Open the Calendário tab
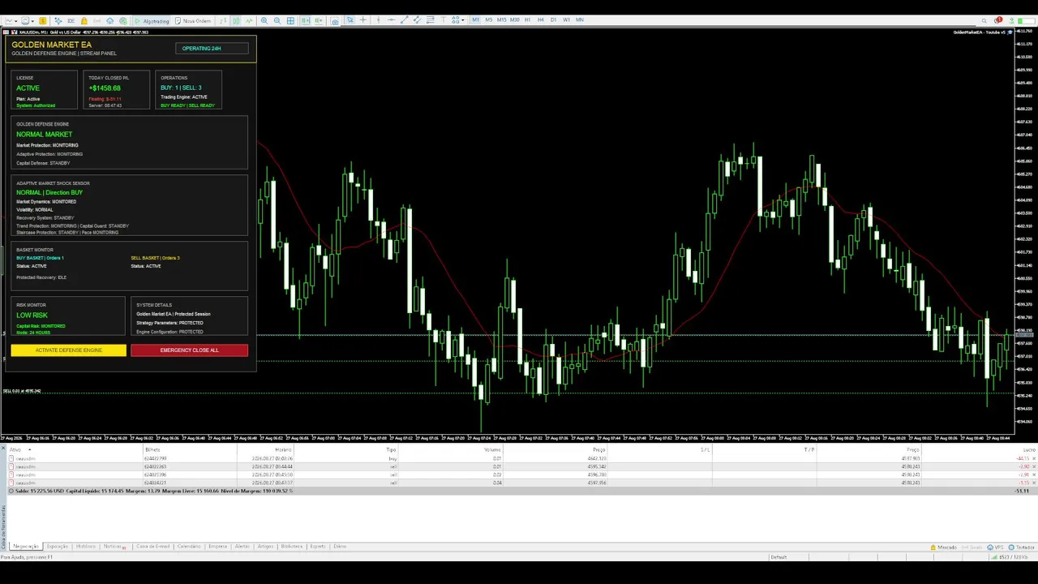1038x584 pixels. click(x=189, y=547)
